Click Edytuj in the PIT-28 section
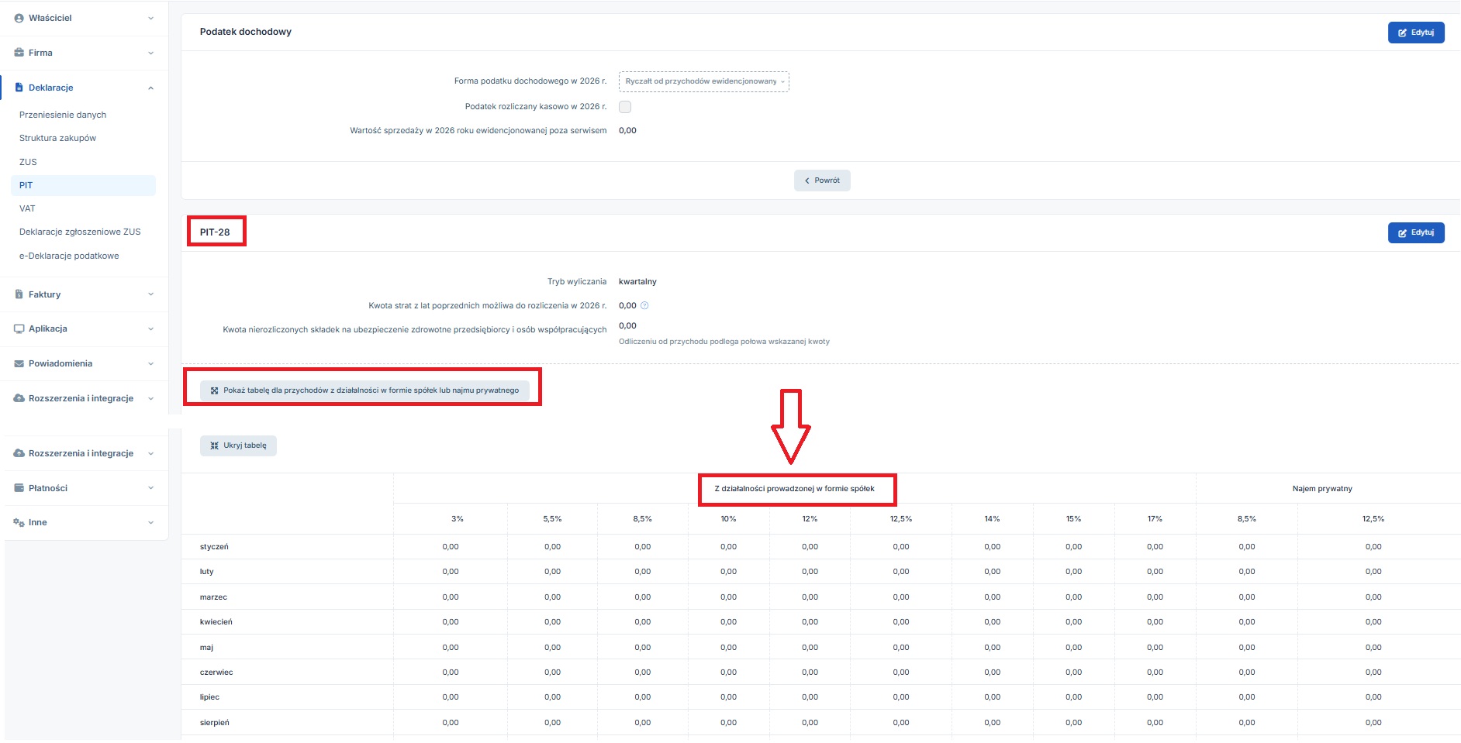 click(1416, 232)
